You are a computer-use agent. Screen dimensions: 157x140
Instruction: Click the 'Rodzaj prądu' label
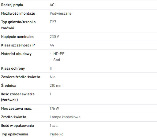(x=12, y=5)
